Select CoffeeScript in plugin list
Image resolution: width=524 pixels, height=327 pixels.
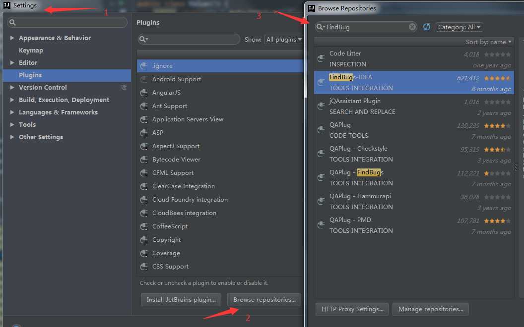[170, 226]
